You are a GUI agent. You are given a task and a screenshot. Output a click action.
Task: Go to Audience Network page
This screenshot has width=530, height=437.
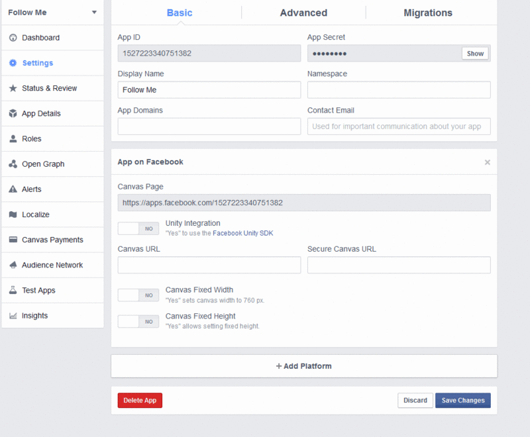pos(52,265)
